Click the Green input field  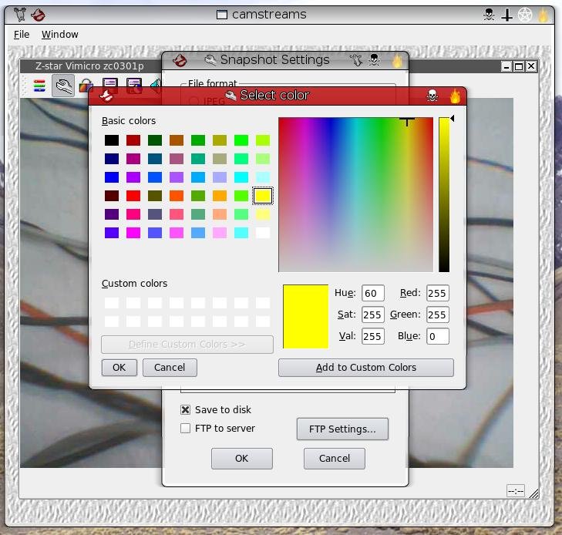click(438, 315)
